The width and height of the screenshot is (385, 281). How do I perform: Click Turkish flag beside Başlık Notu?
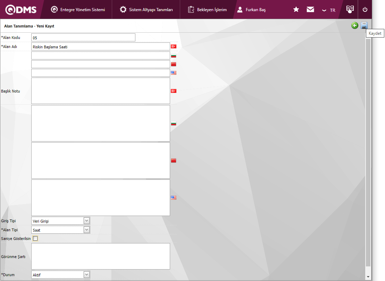point(174,91)
